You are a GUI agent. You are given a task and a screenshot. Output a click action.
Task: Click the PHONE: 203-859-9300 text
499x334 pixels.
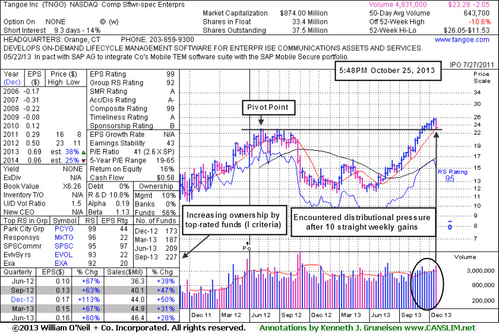(x=157, y=40)
